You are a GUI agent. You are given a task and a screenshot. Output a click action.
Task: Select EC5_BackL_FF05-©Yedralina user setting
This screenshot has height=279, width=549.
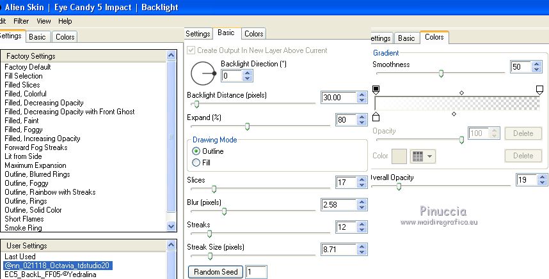(x=51, y=275)
